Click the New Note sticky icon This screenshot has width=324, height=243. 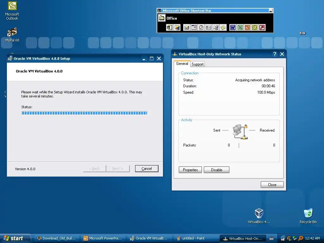223,28
